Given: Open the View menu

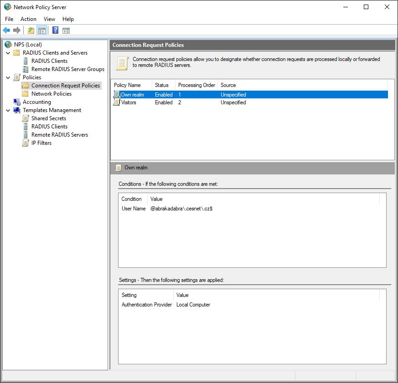Looking at the screenshot, I should (x=49, y=19).
